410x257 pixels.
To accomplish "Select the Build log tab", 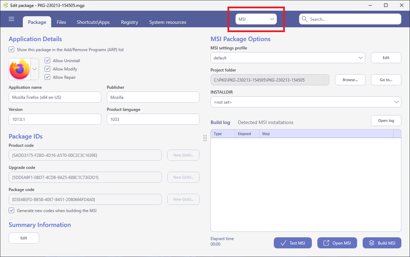I will (x=220, y=122).
